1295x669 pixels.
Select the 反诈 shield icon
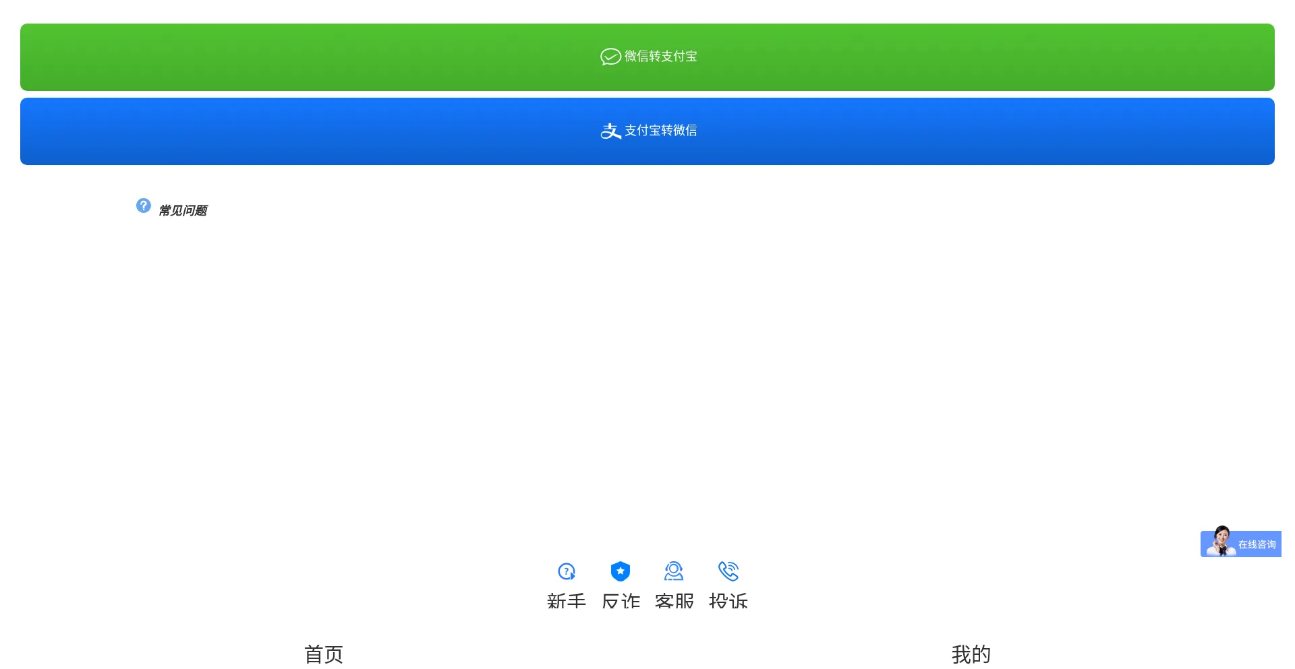coord(621,571)
